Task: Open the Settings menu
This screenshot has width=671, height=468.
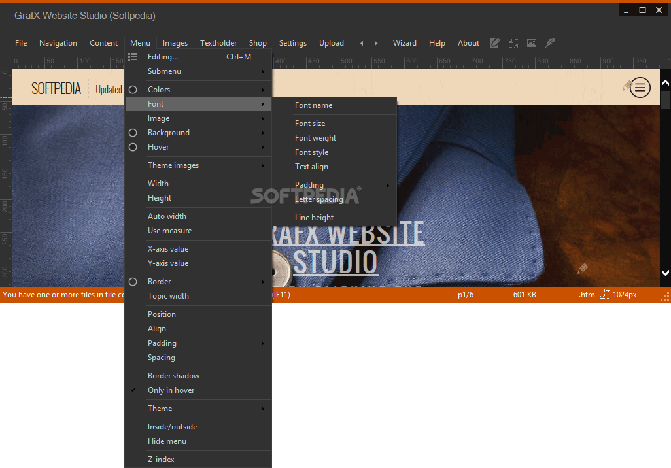Action: pos(293,42)
